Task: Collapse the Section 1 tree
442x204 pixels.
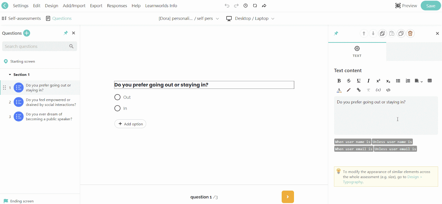Action: (x=10, y=75)
